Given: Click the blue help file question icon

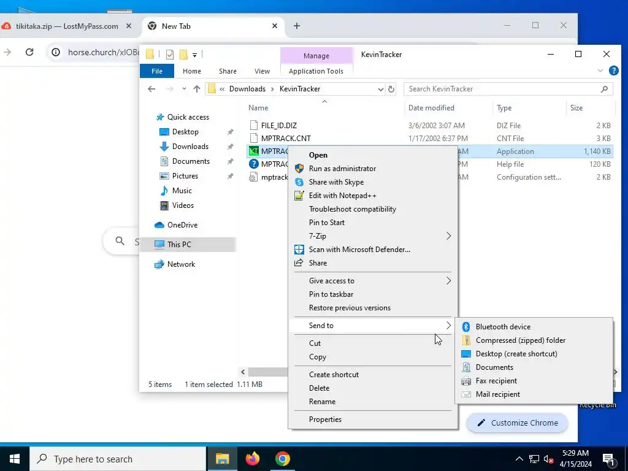Looking at the screenshot, I should 253,164.
